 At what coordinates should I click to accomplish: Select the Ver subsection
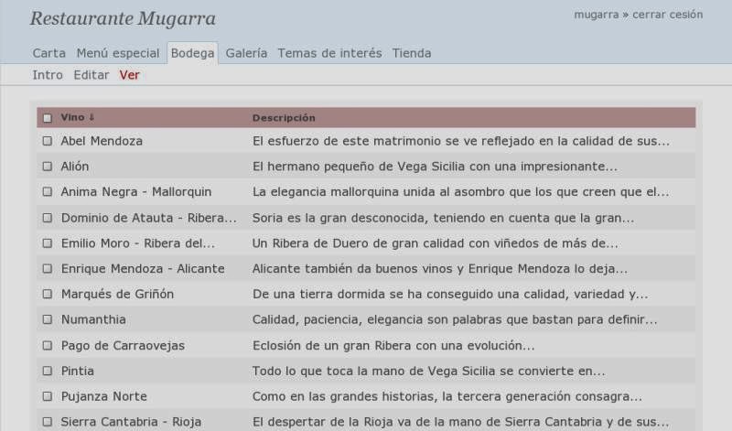(129, 75)
